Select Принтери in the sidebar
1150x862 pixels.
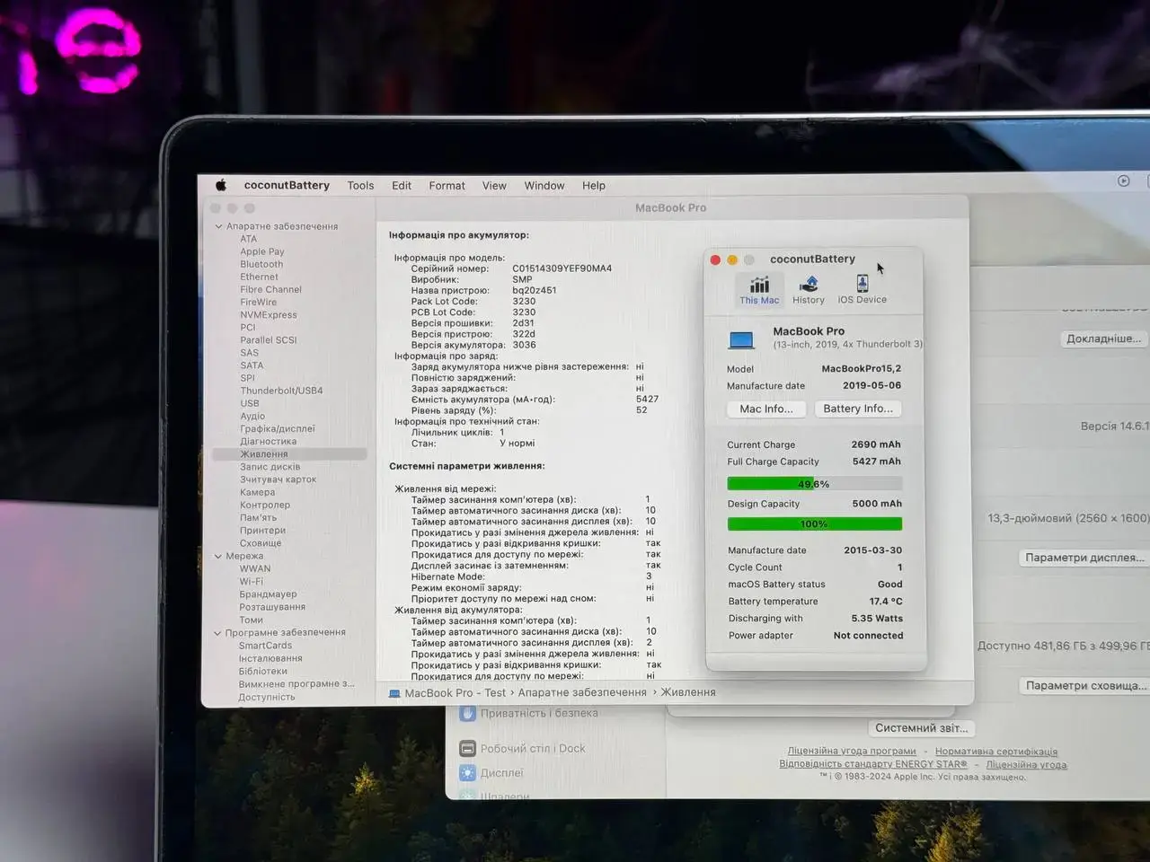pyautogui.click(x=262, y=531)
